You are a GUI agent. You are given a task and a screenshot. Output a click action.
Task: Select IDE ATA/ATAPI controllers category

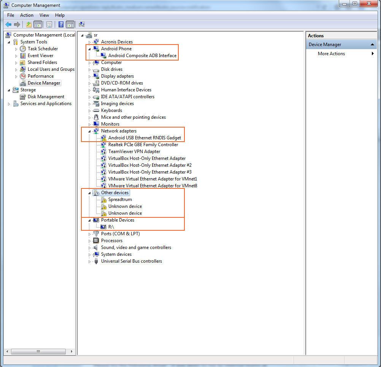(x=127, y=97)
